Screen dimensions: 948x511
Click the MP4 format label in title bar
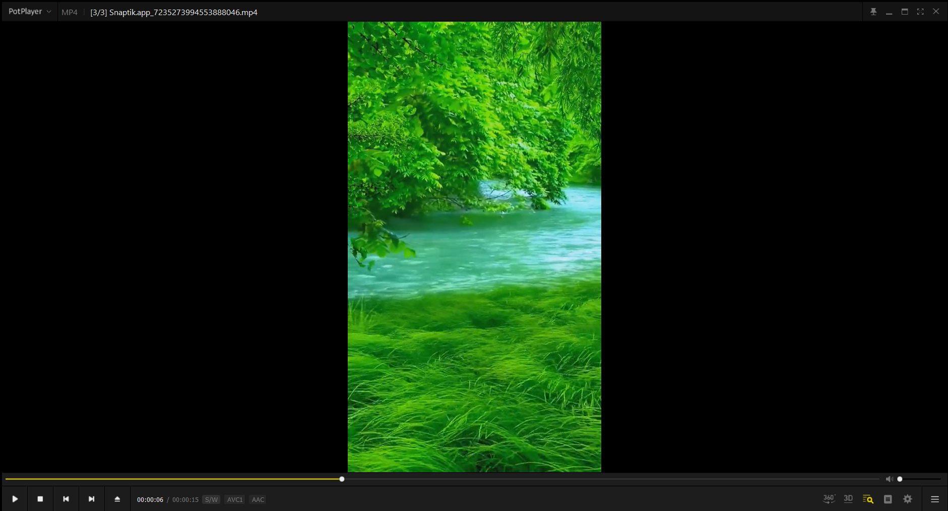point(70,12)
